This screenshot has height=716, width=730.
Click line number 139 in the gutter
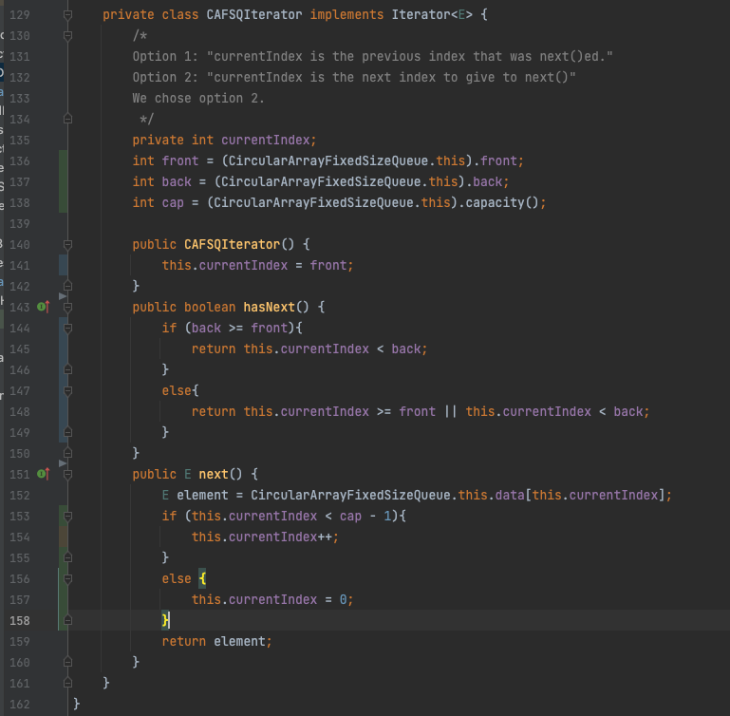point(19,223)
